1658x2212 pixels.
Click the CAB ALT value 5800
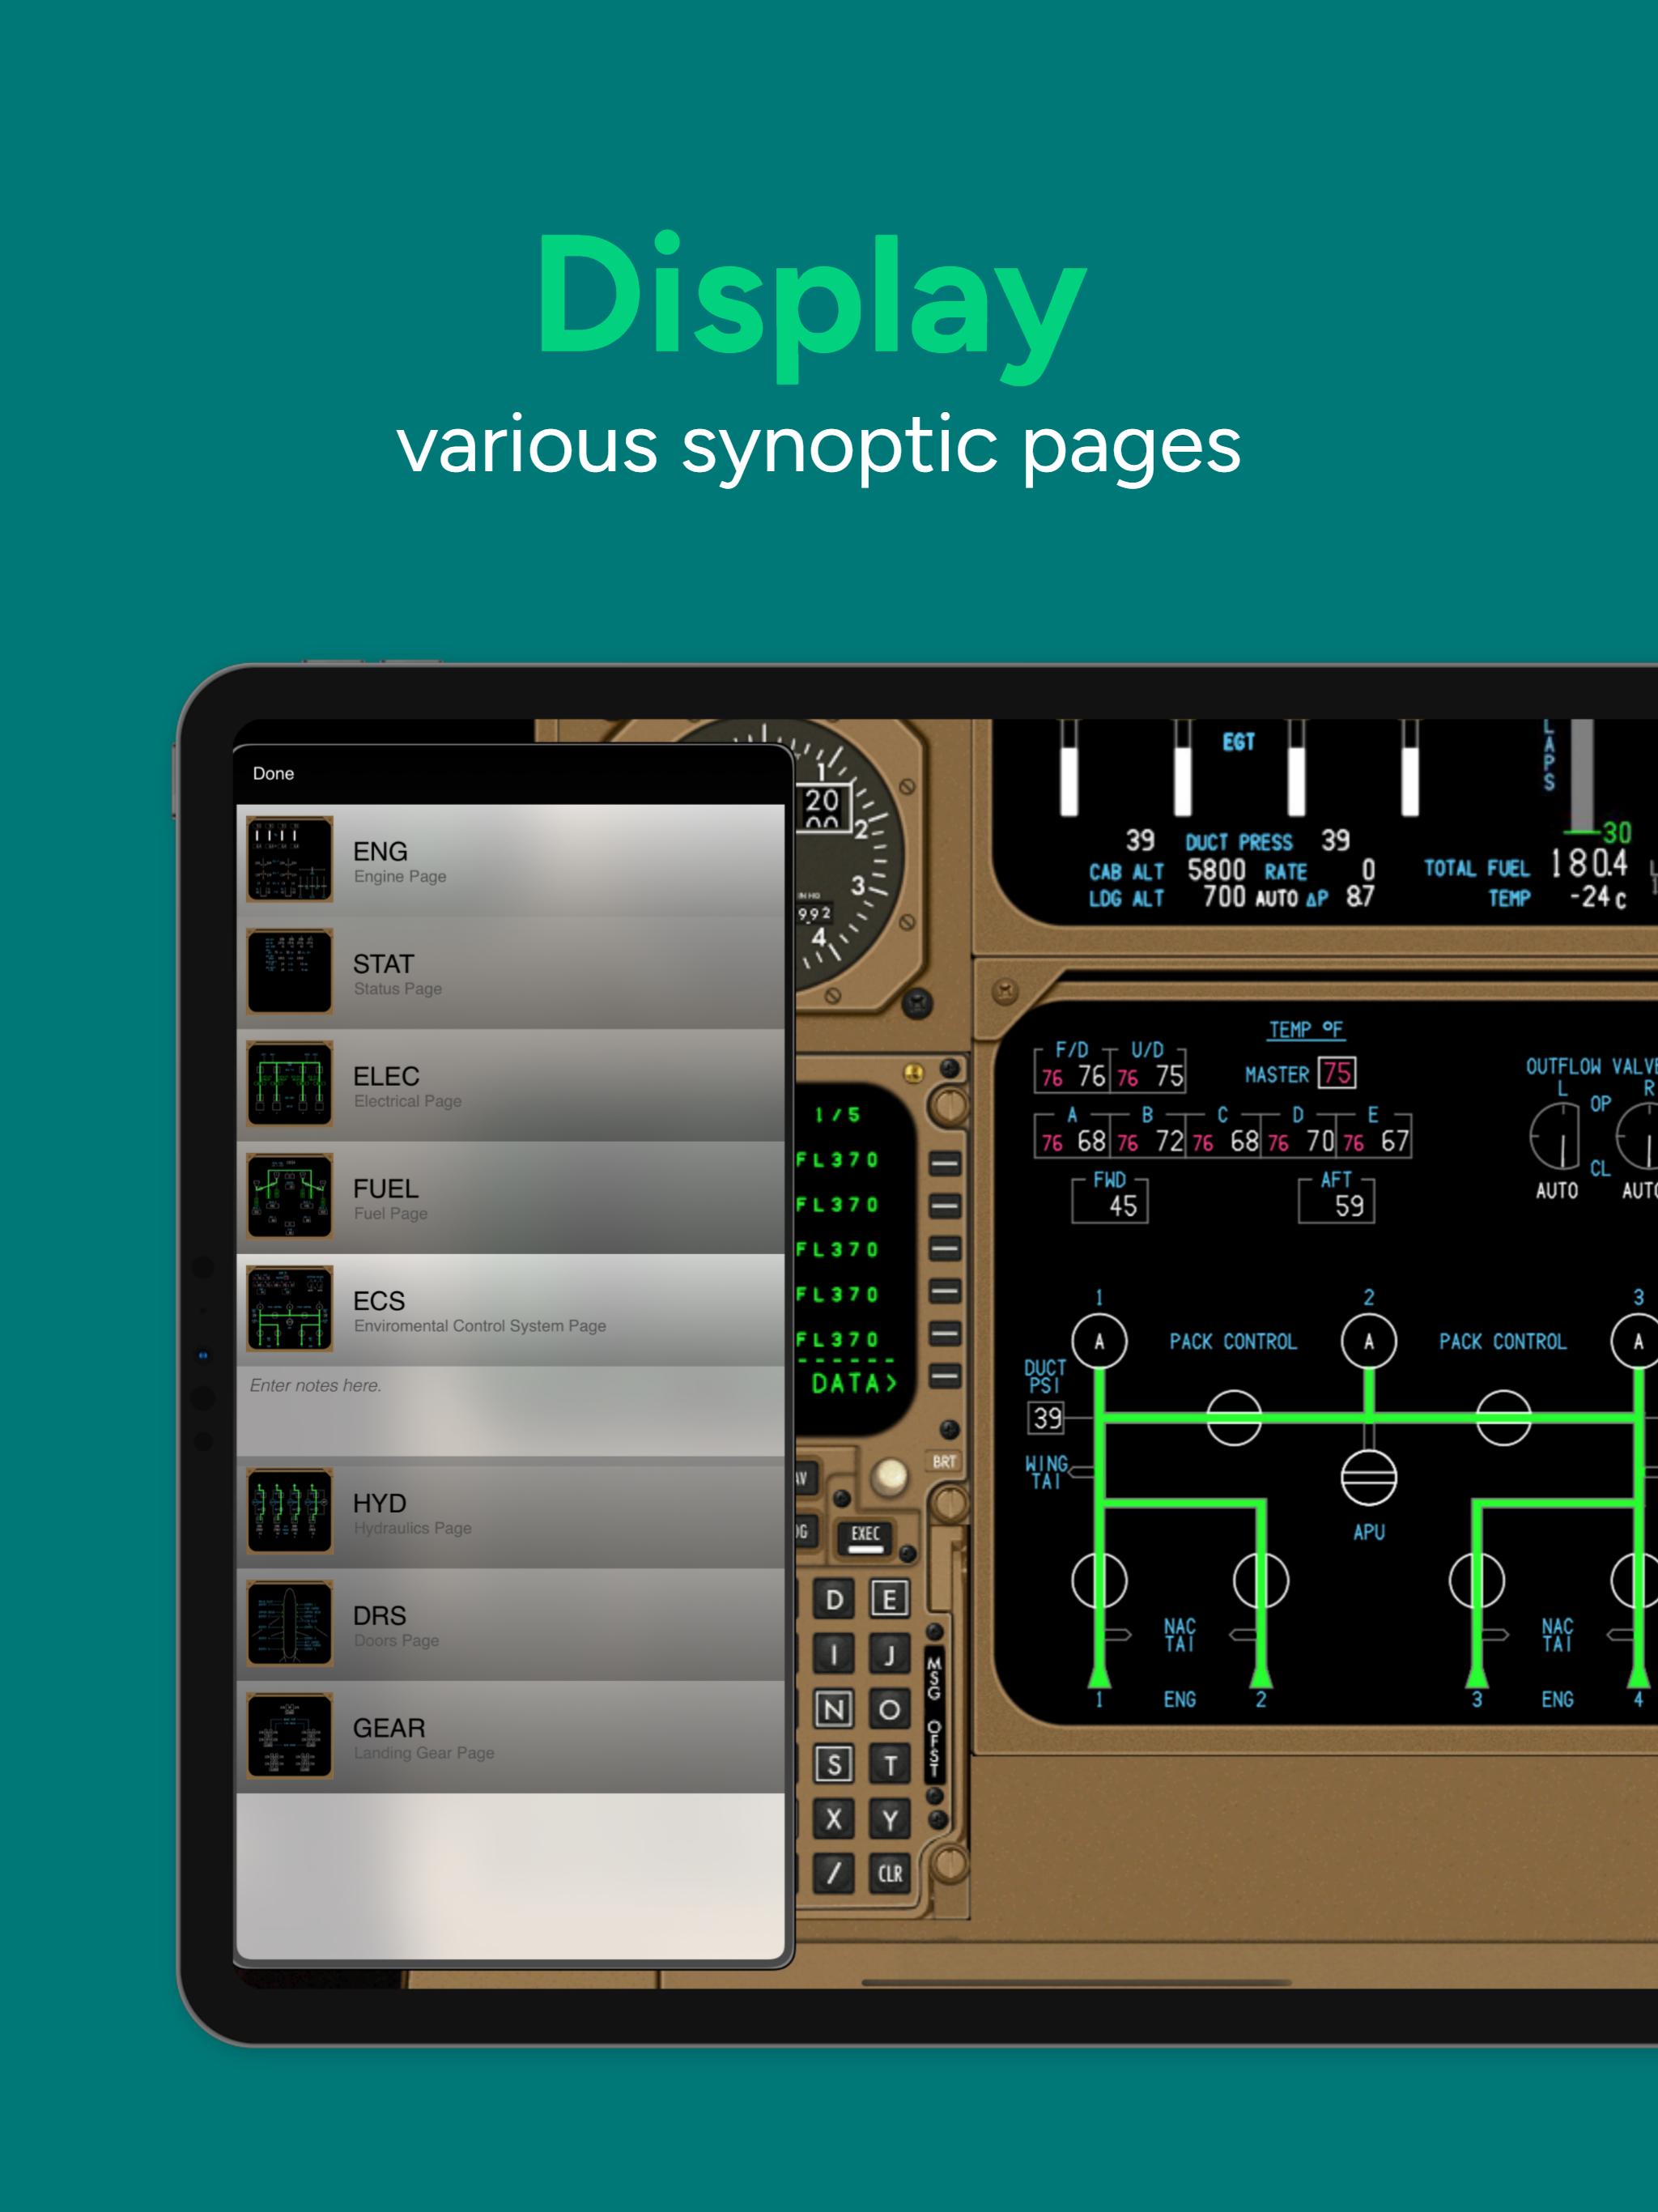[x=1216, y=870]
